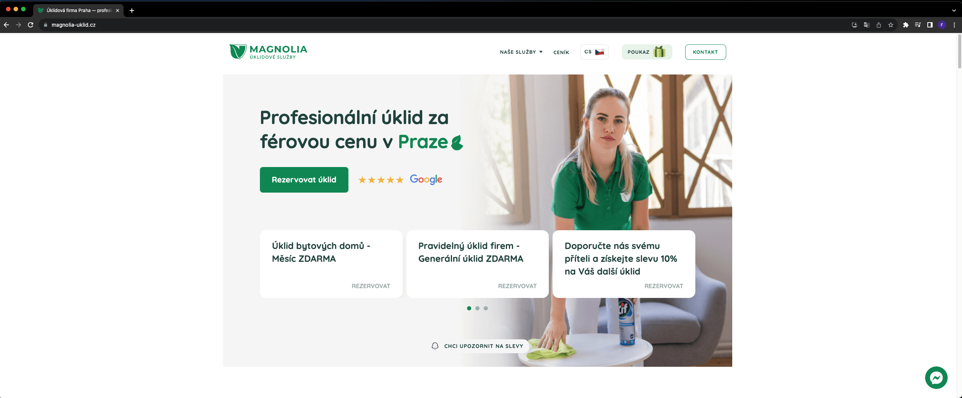Open Chrome three-dot menu
The height and width of the screenshot is (398, 962).
[x=954, y=25]
